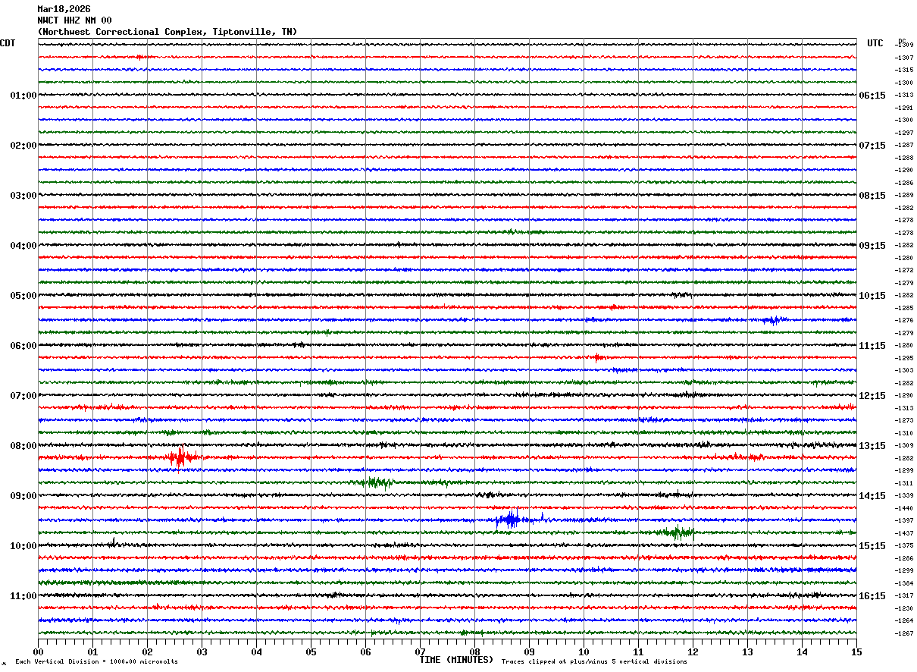Click the Mar18,2026 date text
This screenshot has width=917, height=672.
pyautogui.click(x=64, y=9)
